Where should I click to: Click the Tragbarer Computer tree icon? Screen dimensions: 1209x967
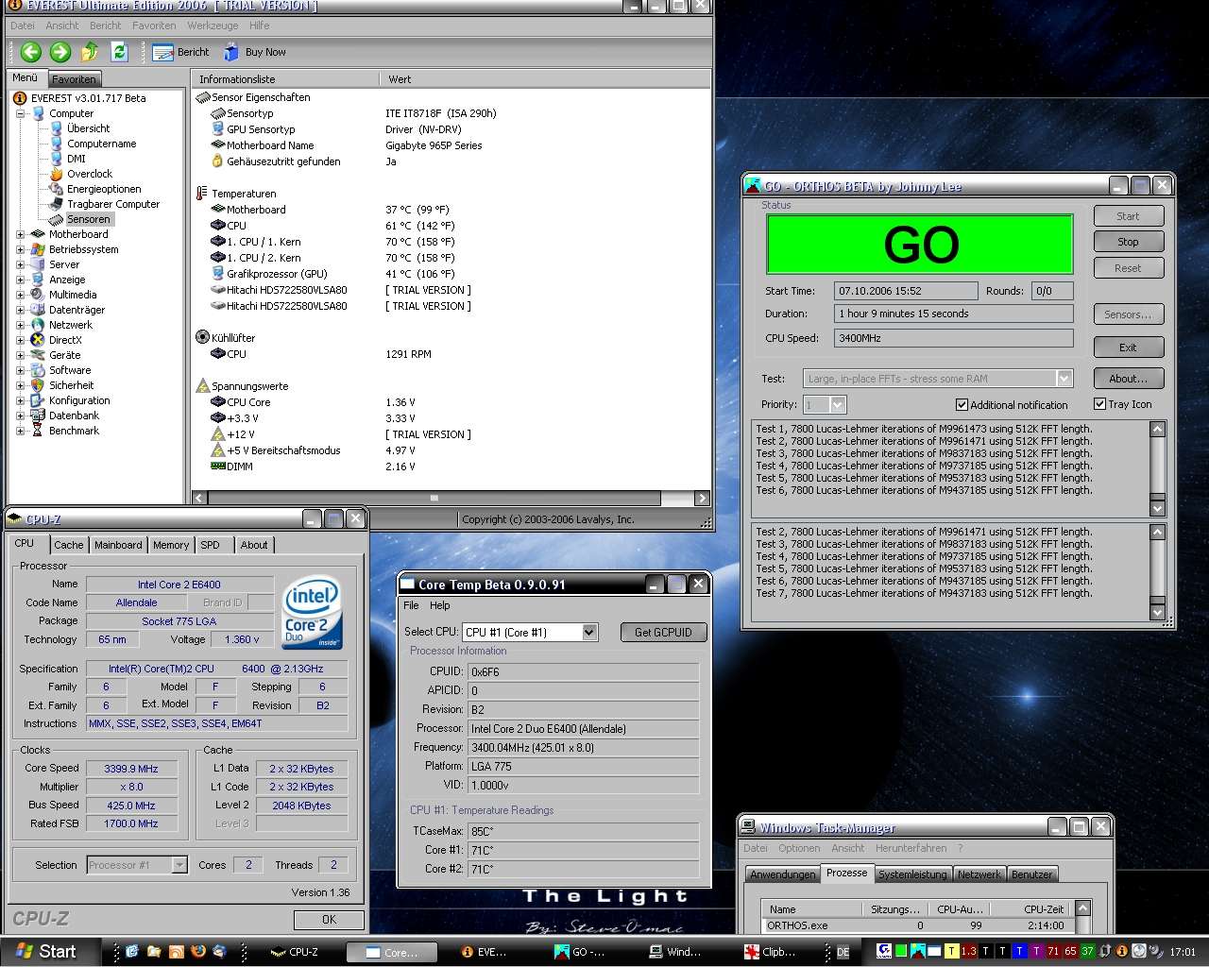click(57, 204)
